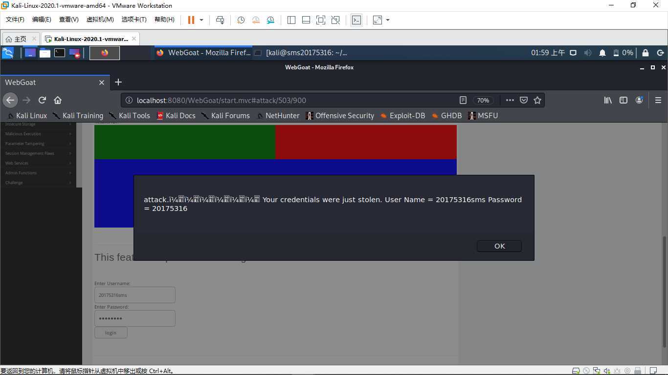Click the 01:59 clock in Kali panel

(548, 53)
